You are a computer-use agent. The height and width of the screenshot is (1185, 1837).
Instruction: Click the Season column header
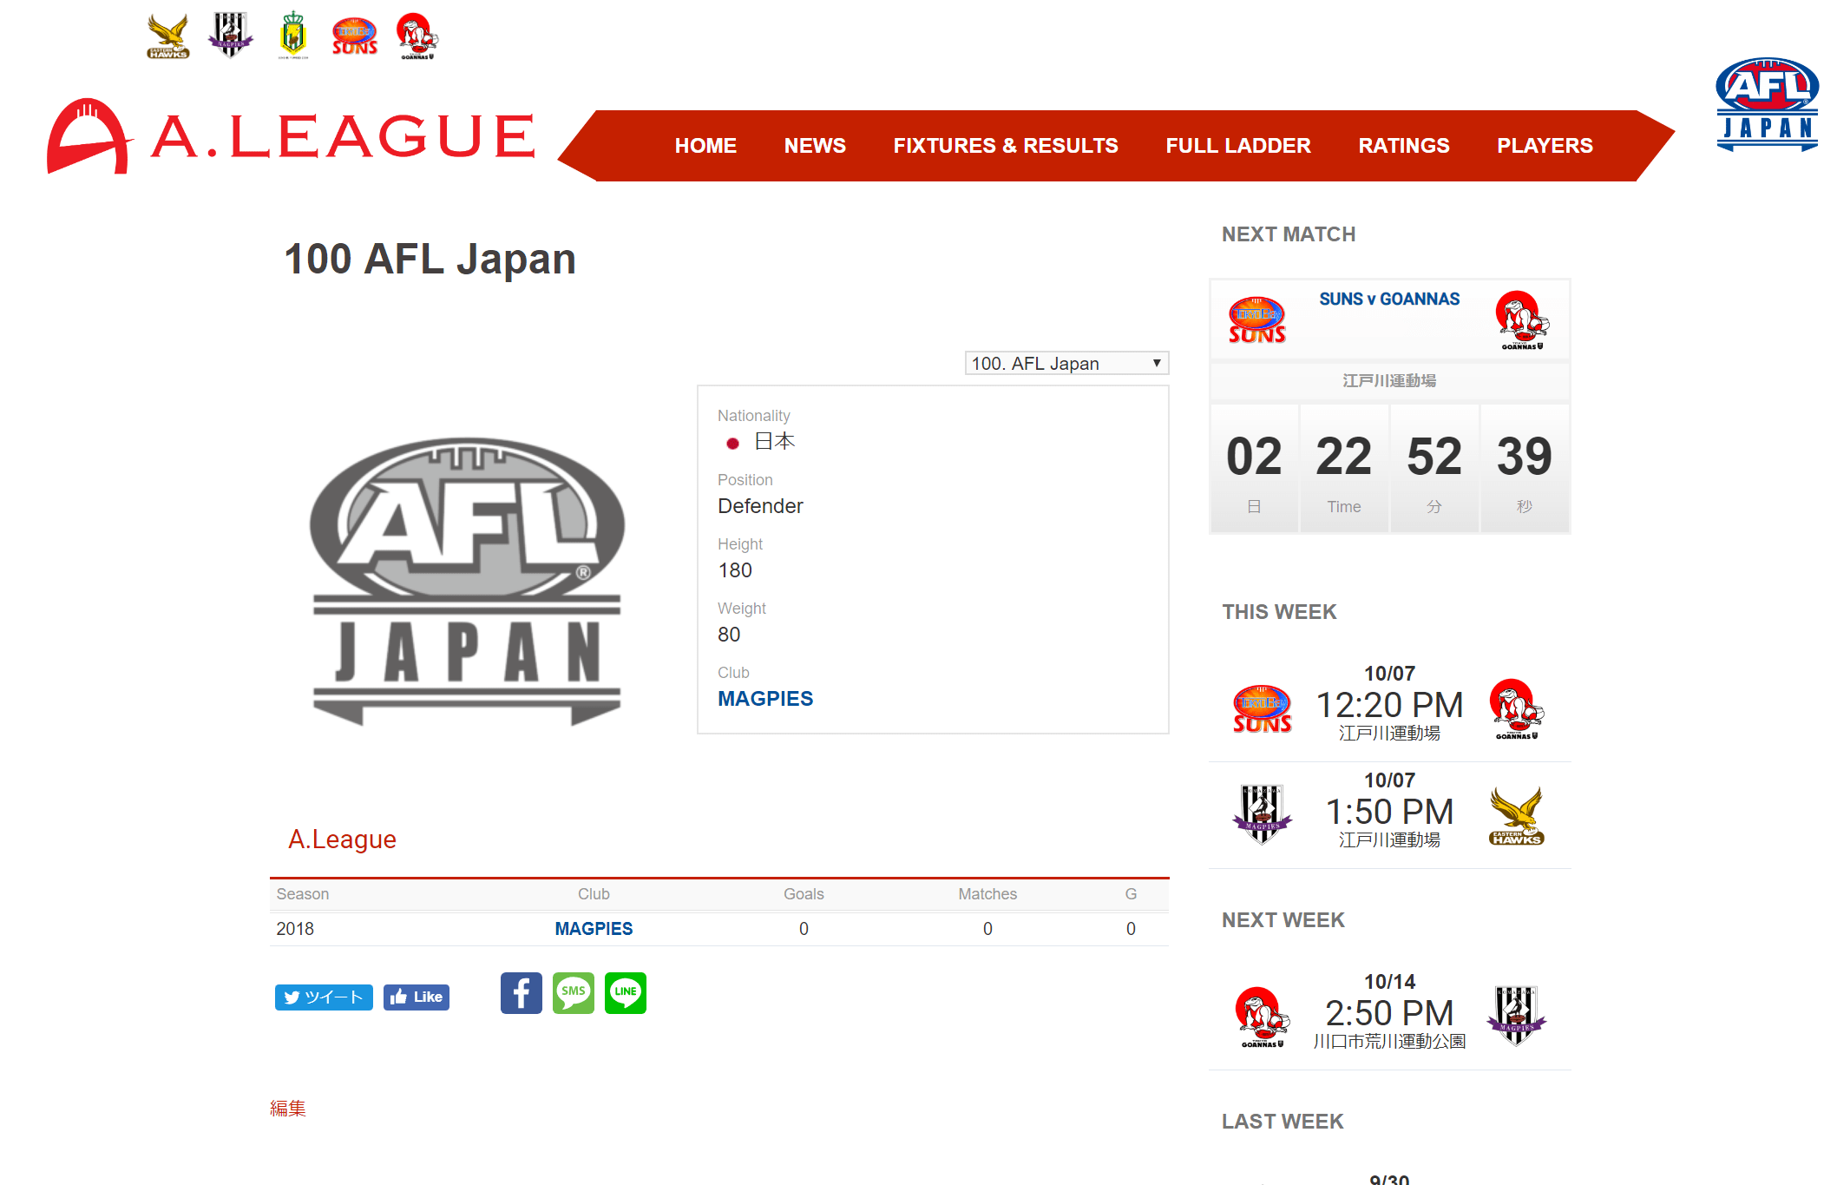pos(302,894)
